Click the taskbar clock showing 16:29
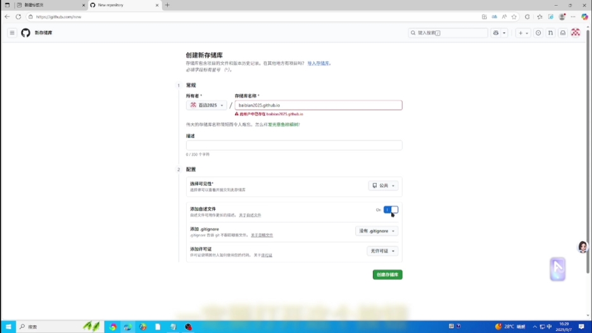 [x=564, y=327]
